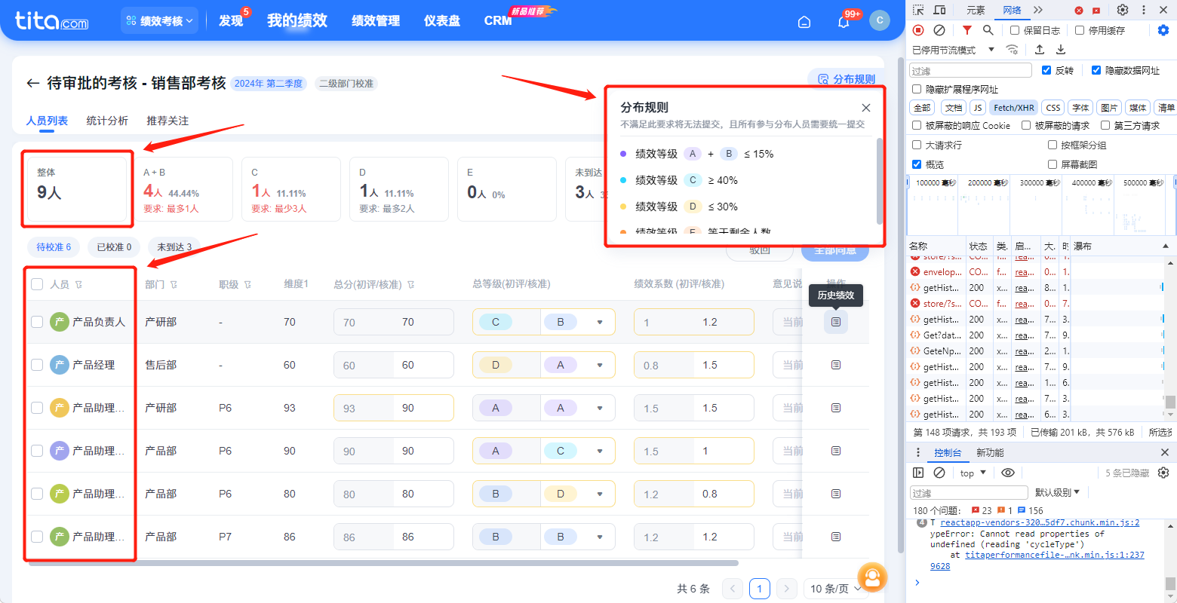This screenshot has height=603, width=1177.
Task: Click the home icon in top bar
Action: (x=804, y=22)
